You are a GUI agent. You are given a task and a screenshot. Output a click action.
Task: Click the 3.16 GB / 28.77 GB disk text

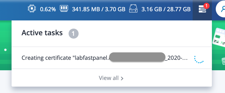pos(166,9)
